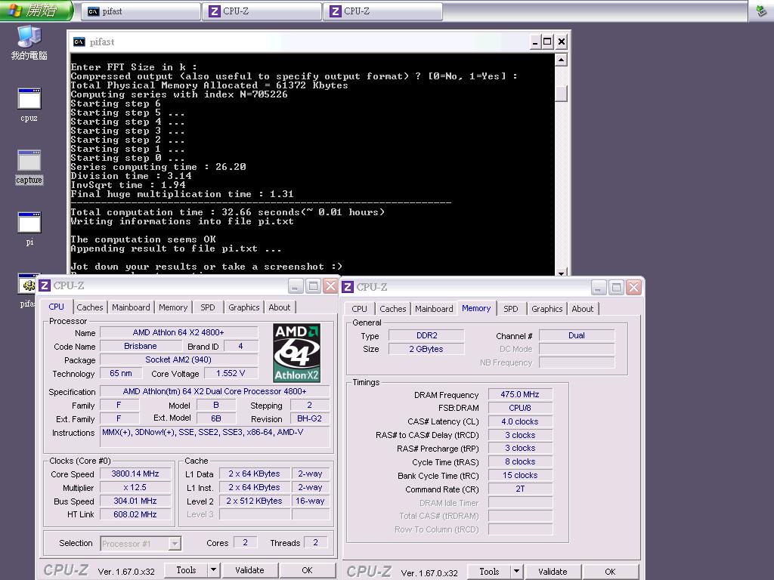Click the pifast window title icon
The width and height of the screenshot is (774, 580).
pyautogui.click(x=79, y=42)
